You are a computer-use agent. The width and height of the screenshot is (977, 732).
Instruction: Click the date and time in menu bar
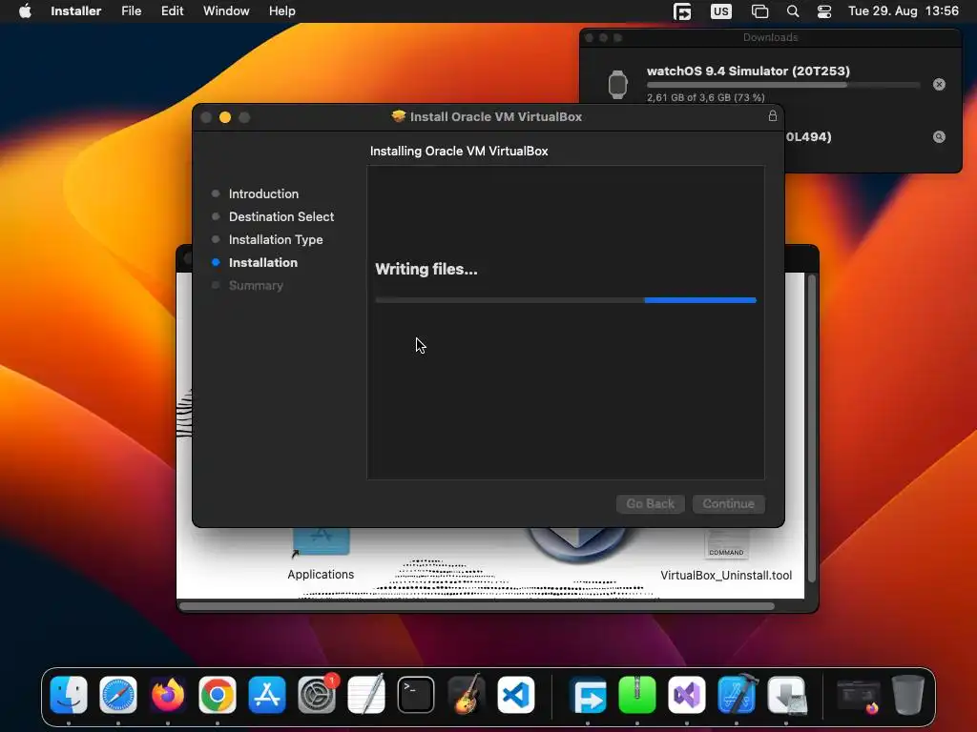[904, 11]
